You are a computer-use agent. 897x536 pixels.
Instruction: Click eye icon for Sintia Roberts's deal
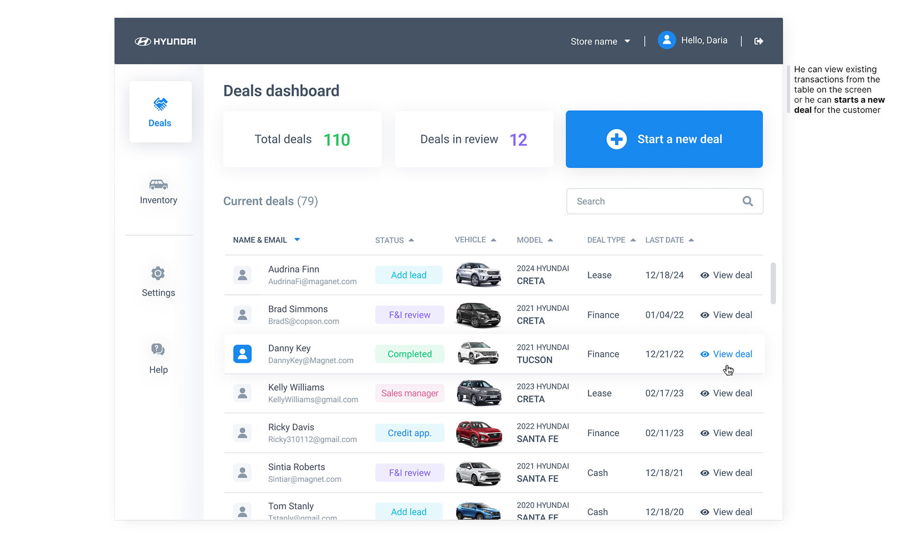(x=705, y=473)
